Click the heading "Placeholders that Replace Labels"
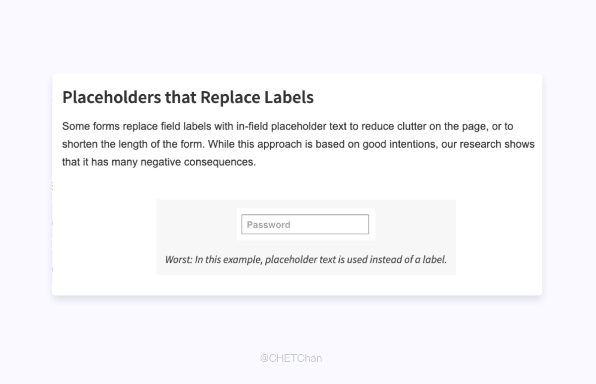This screenshot has width=596, height=384. [x=188, y=97]
